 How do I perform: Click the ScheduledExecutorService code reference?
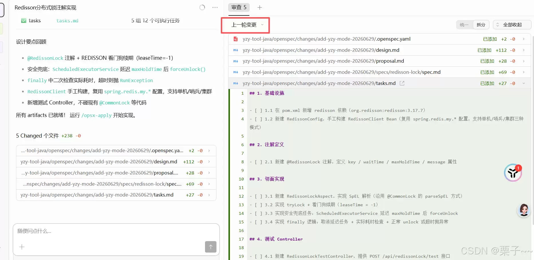click(x=85, y=69)
